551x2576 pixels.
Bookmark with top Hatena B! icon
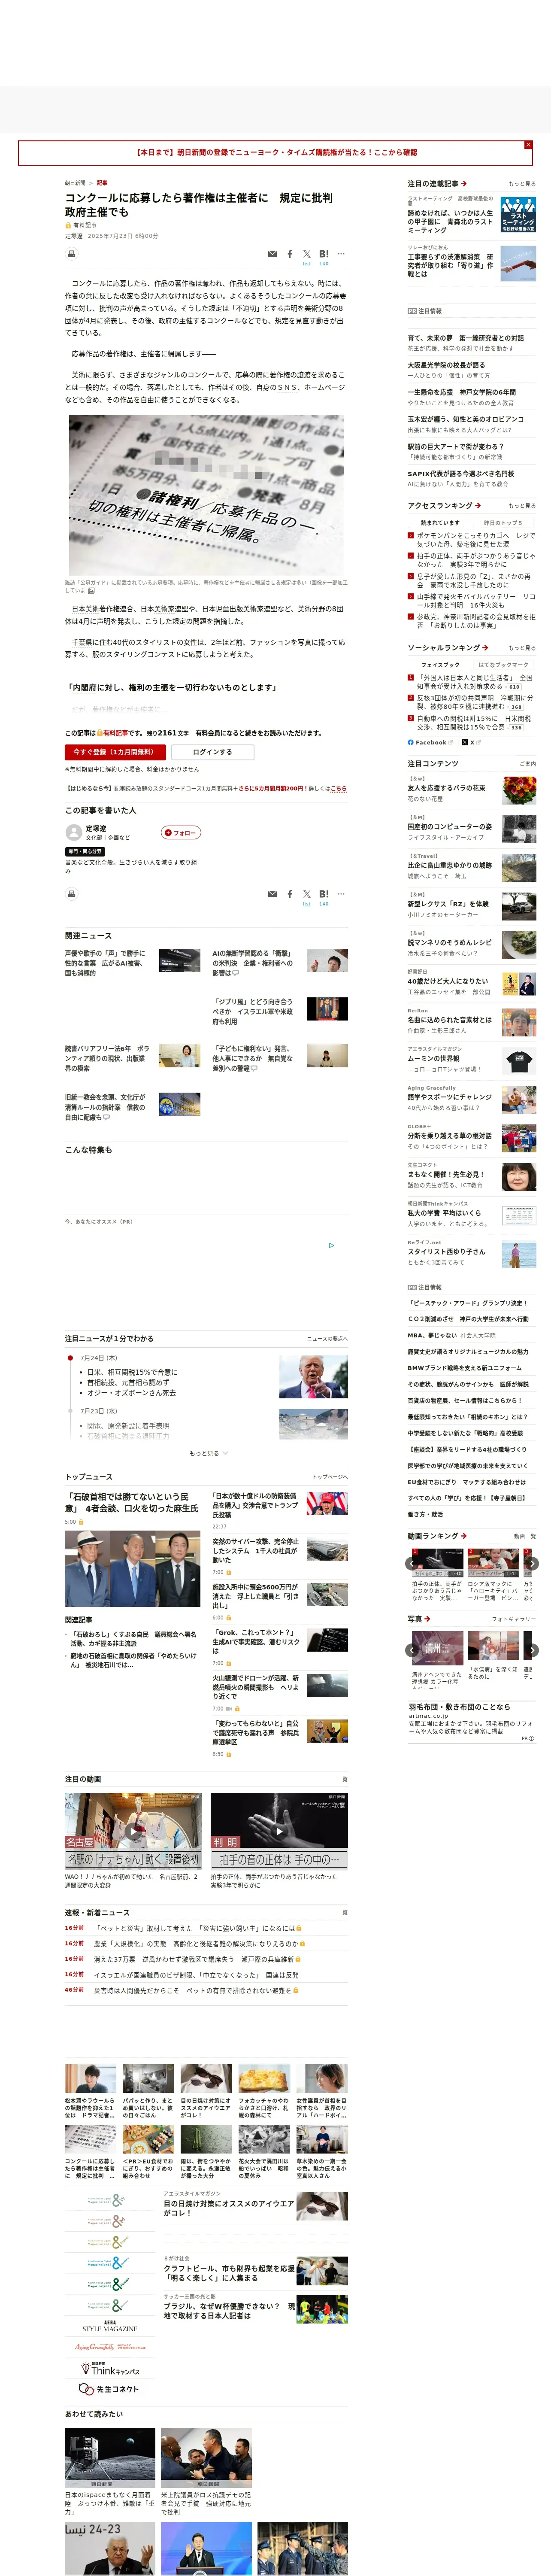pos(323,254)
